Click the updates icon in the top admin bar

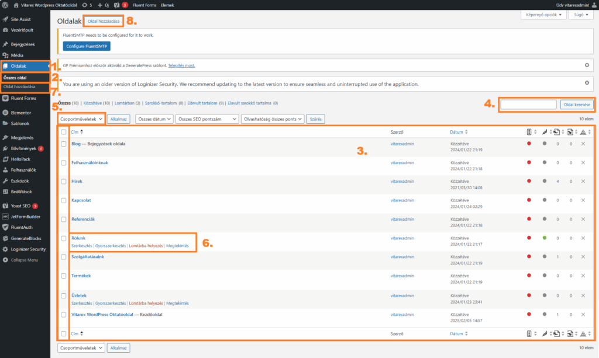tap(87, 5)
